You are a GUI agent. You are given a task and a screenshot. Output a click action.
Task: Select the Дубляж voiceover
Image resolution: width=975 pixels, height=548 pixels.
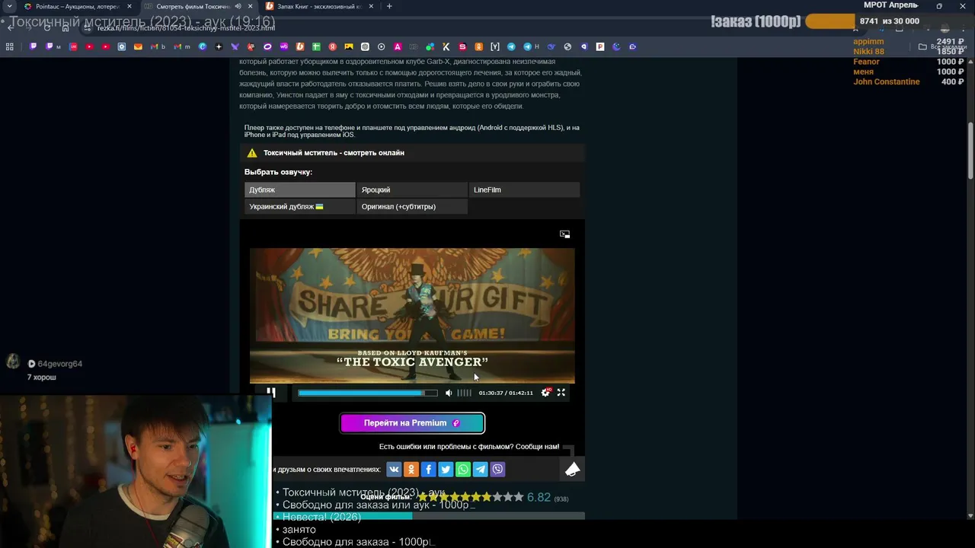click(299, 190)
